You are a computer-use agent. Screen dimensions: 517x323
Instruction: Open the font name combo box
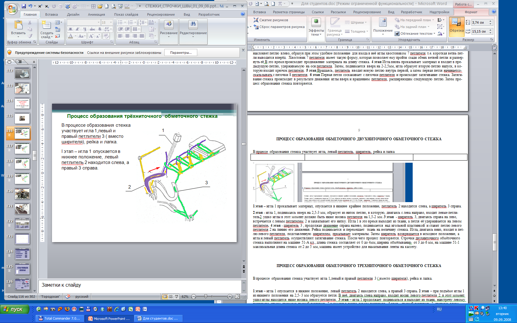[84, 22]
